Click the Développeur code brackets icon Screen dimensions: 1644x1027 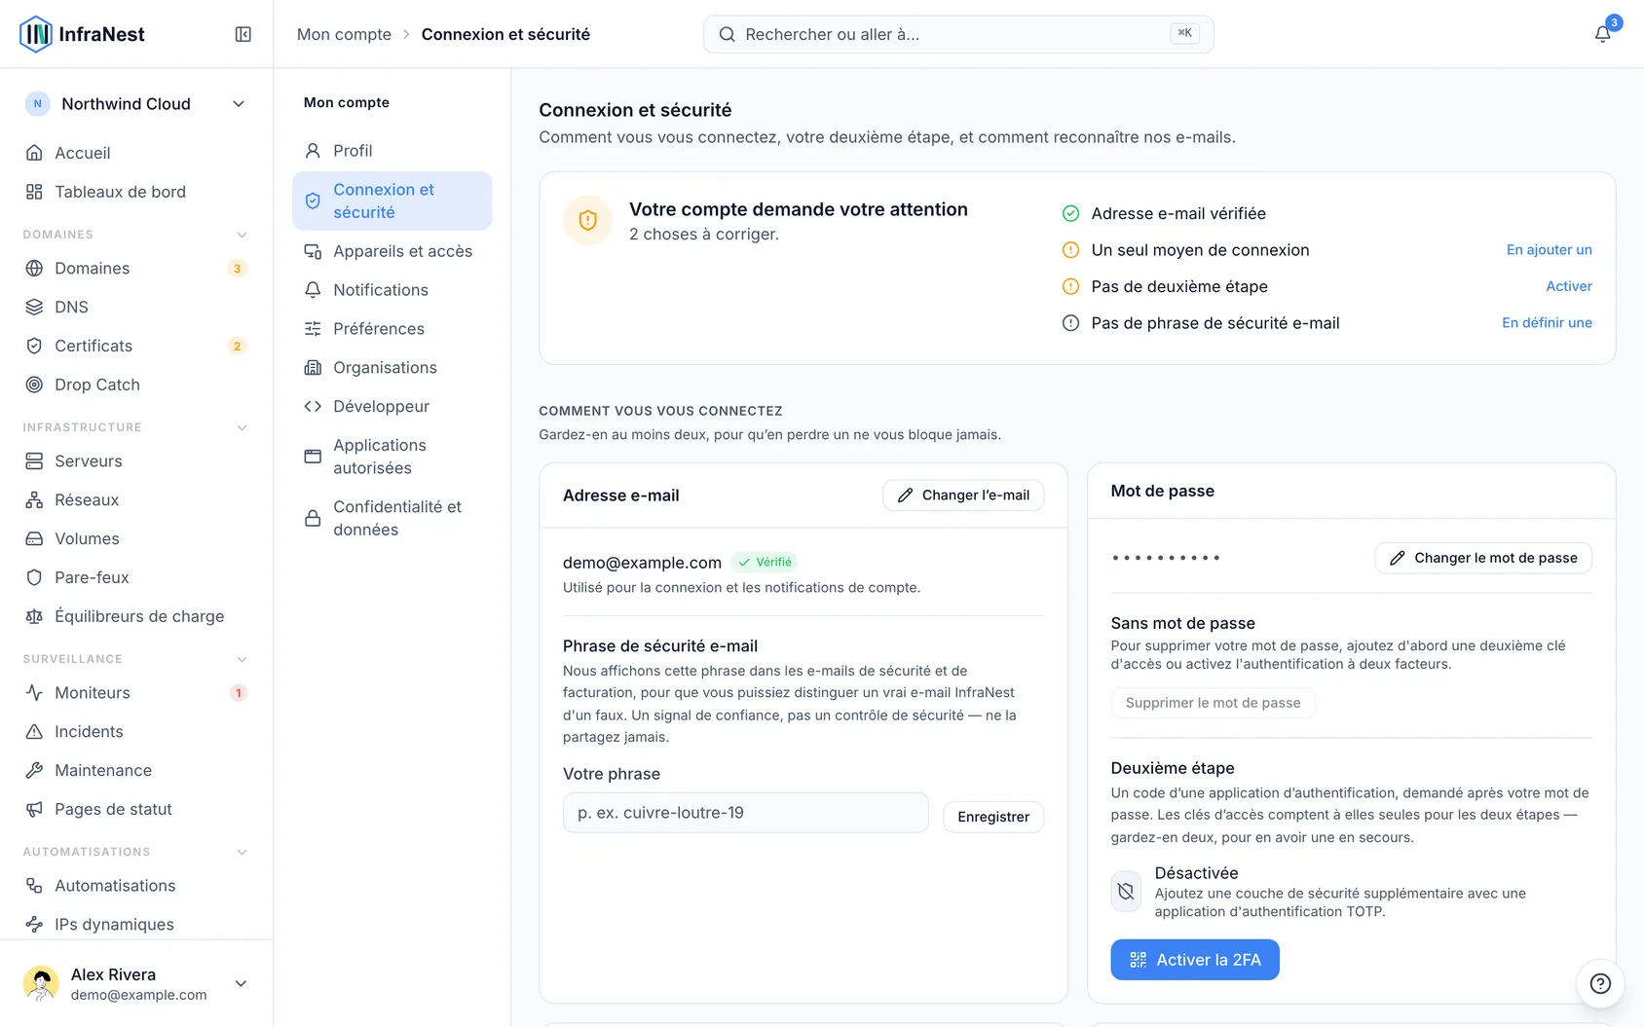coord(313,406)
